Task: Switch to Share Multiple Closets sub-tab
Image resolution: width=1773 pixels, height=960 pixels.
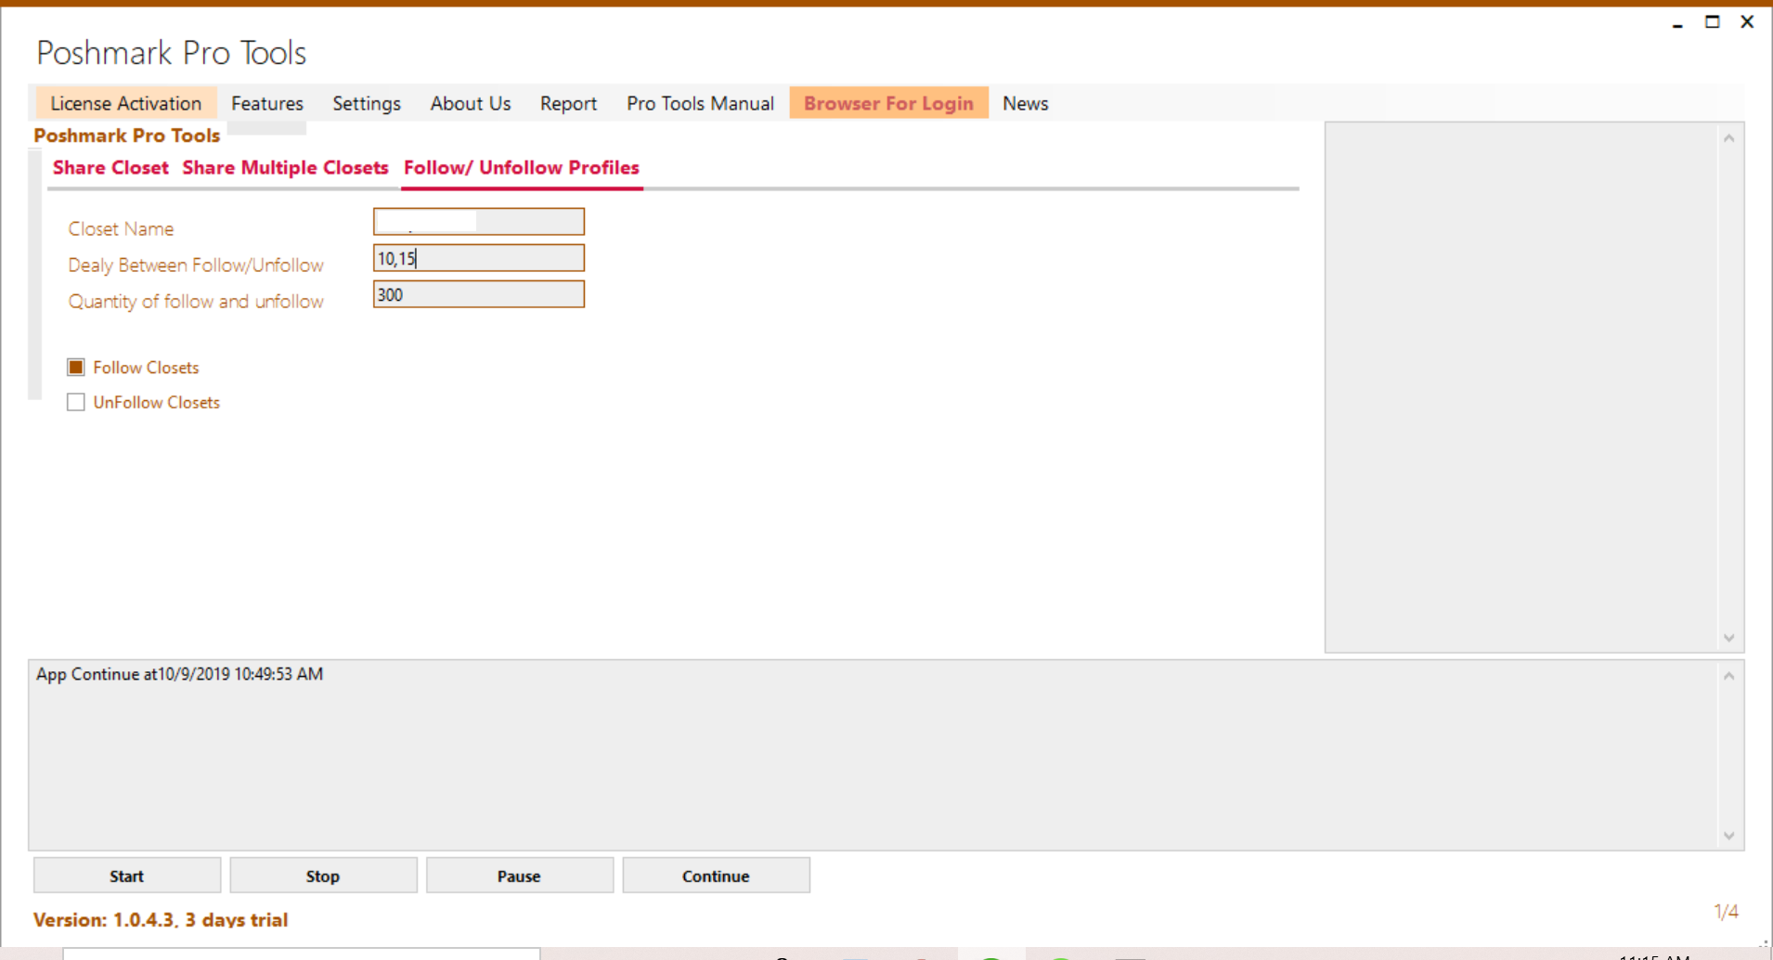Action: [285, 168]
